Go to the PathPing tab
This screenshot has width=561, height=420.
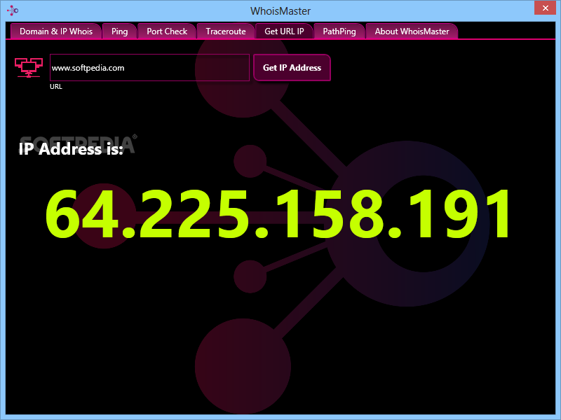coord(339,31)
